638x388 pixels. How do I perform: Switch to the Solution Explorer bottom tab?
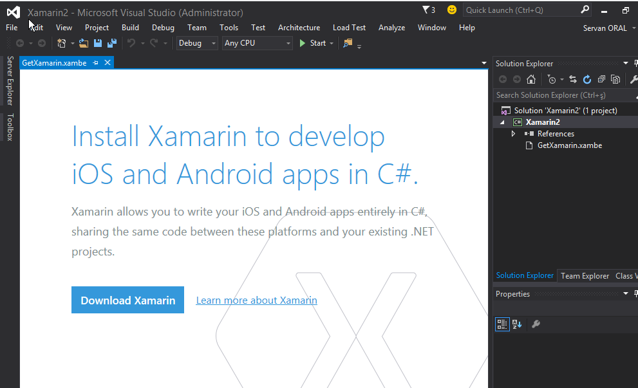click(525, 275)
